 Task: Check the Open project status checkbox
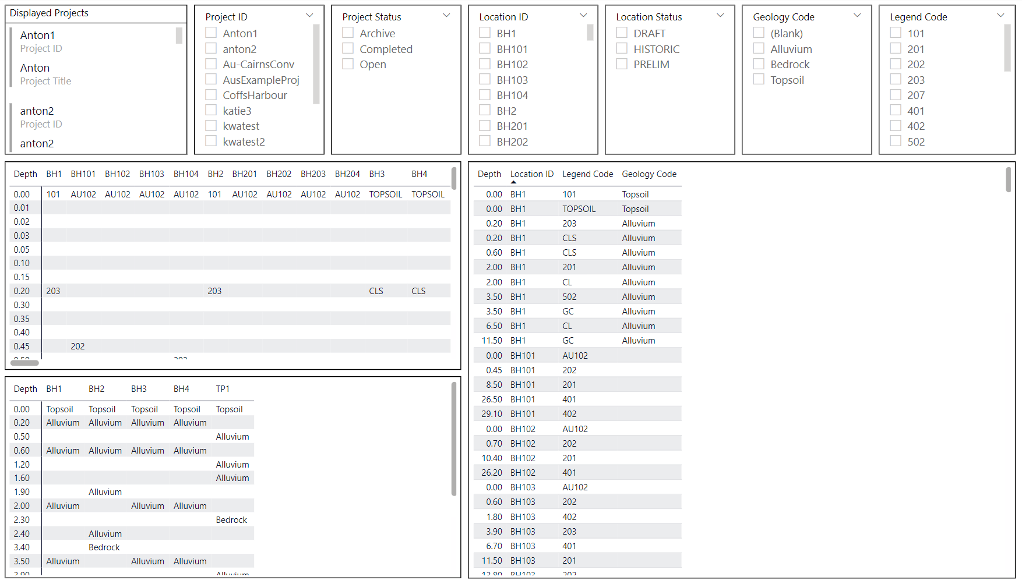click(348, 64)
